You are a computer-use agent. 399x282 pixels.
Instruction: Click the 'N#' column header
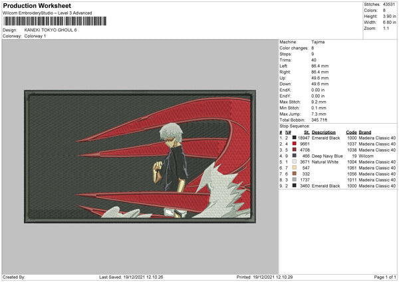[x=288, y=132]
